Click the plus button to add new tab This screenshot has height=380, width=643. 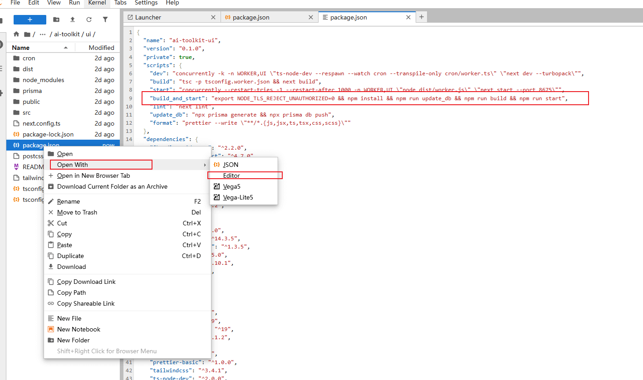click(422, 17)
